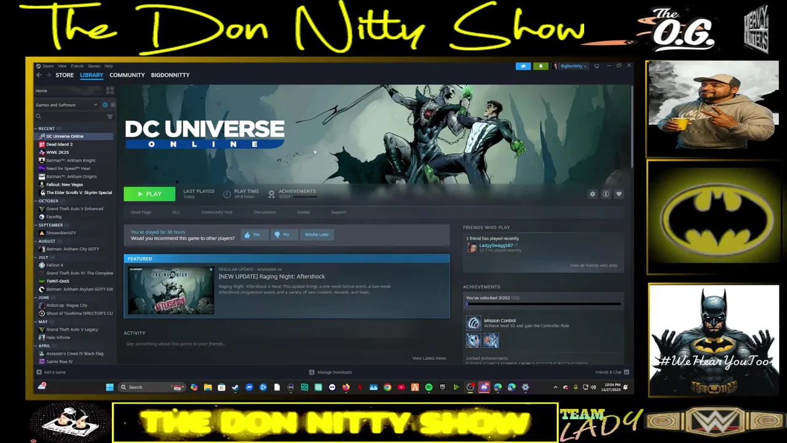This screenshot has height=443, width=787.
Task: Select Fallout: New Vegas in library
Action: 65,185
